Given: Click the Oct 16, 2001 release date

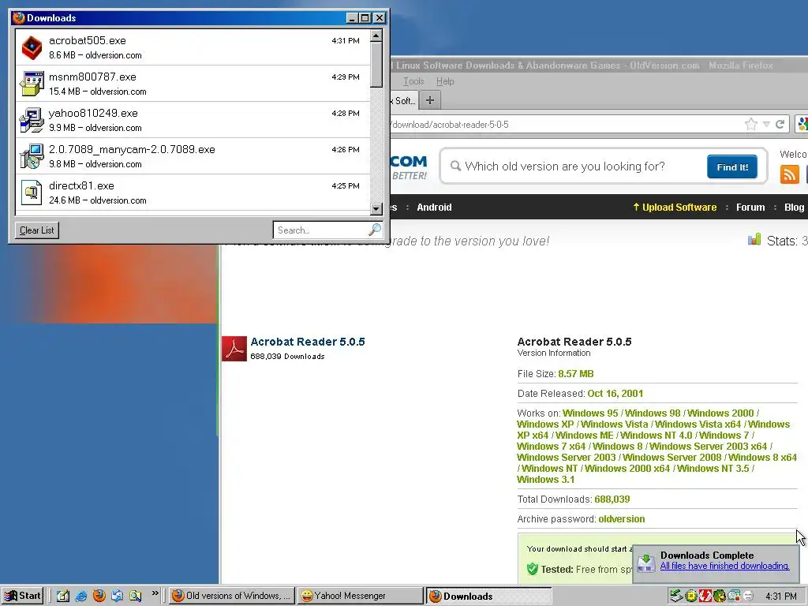Looking at the screenshot, I should click(x=615, y=394).
